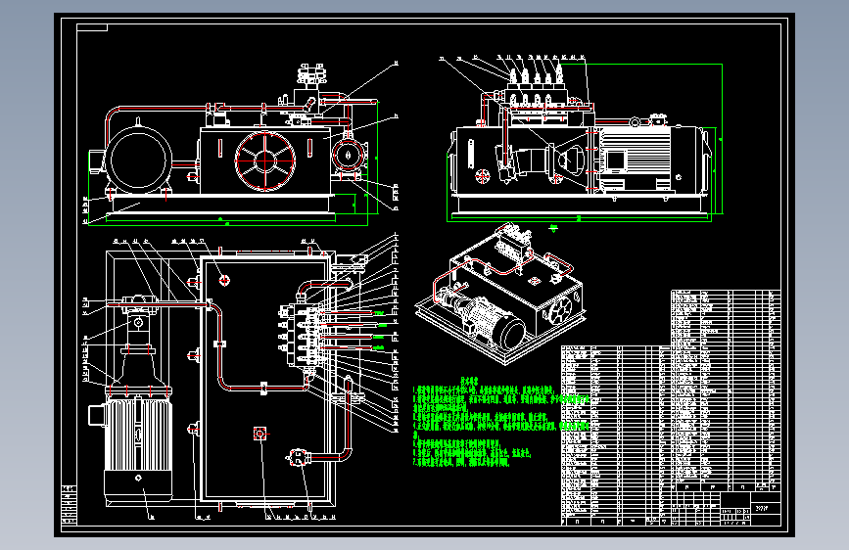Click the large round motor in front view
This screenshot has width=849, height=550.
[138, 160]
